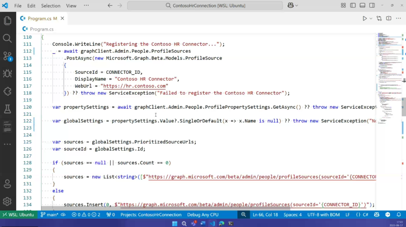Screen dimensions: 406x227
Task: Open Copilot status icon in status bar
Action: coord(377,215)
